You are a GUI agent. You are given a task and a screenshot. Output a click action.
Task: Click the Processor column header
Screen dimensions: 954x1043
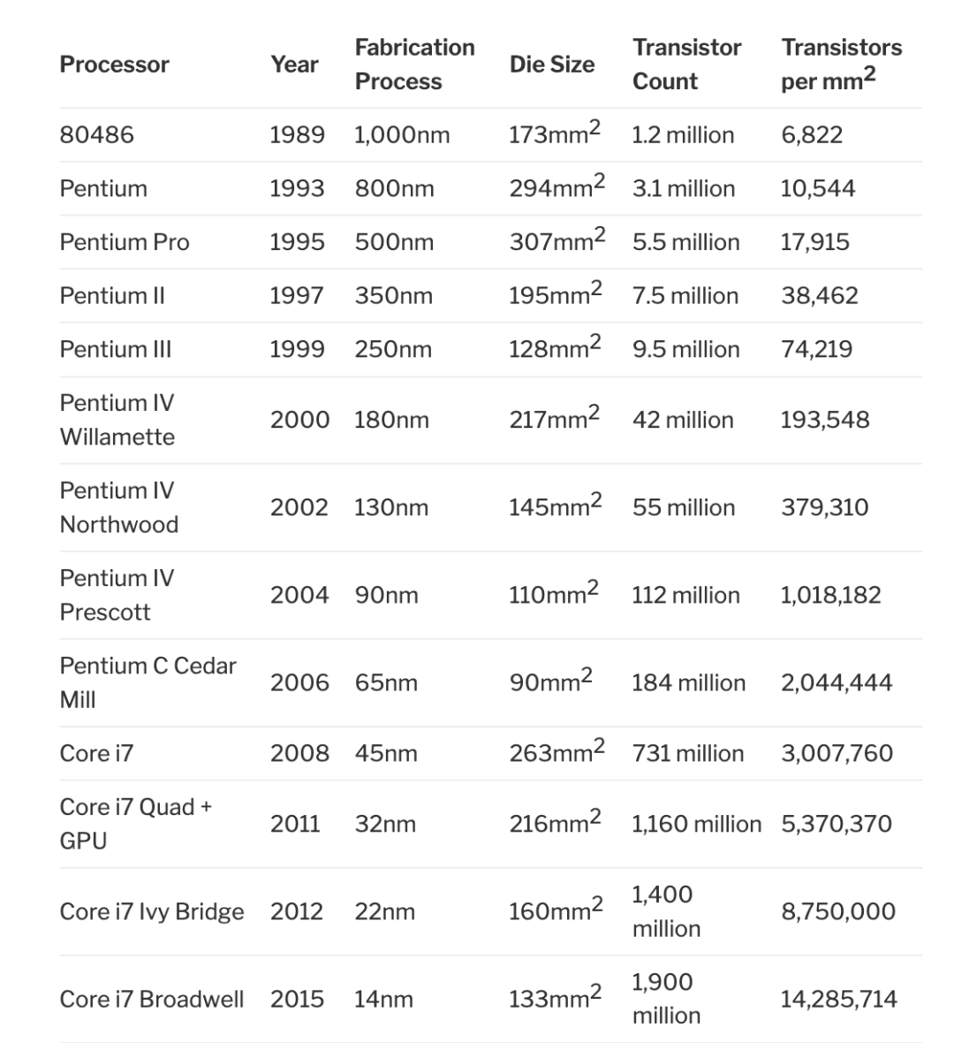point(114,65)
